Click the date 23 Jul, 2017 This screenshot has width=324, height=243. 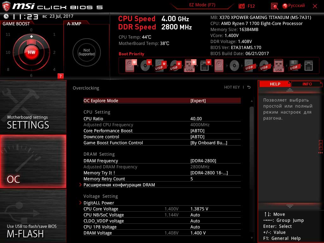[61, 16]
